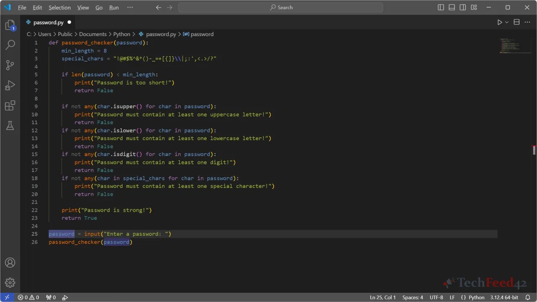
Task: Open the Go menu
Action: [99, 8]
